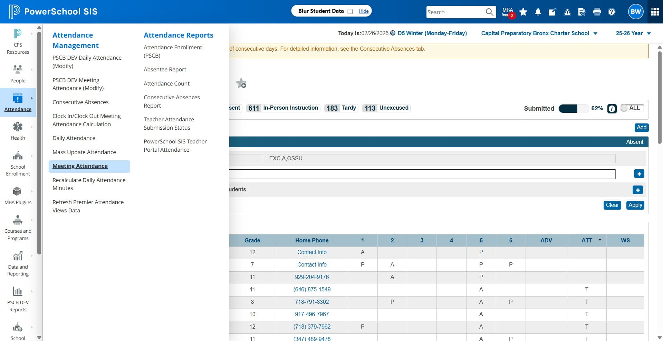663x341 pixels.
Task: Open the Absentee Report menu item
Action: point(165,69)
